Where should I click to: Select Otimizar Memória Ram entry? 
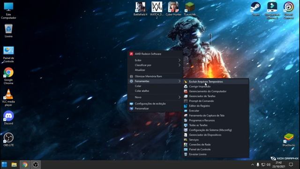pyautogui.click(x=155, y=76)
